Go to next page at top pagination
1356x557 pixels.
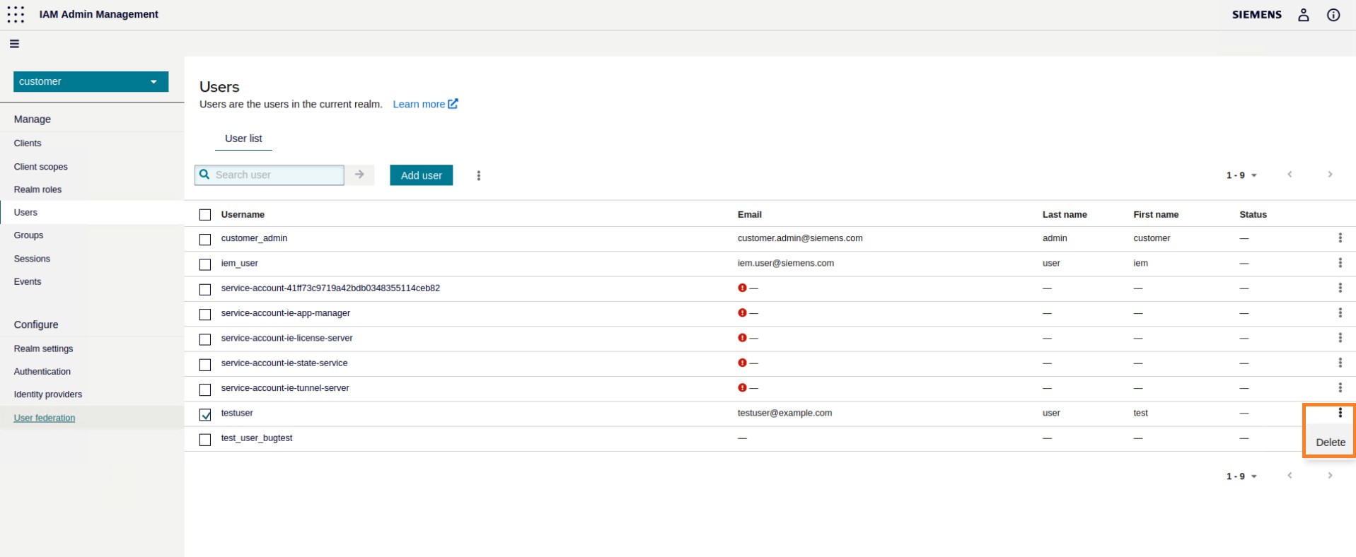coord(1330,175)
